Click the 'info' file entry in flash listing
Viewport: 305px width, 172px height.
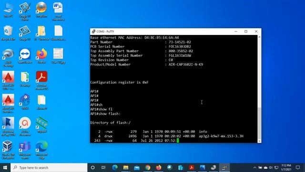(203, 132)
